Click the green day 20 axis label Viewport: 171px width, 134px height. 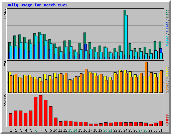pyautogui.click(x=105, y=130)
